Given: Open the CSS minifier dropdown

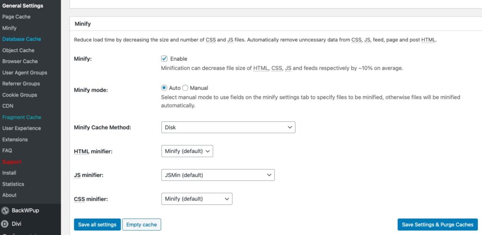Looking at the screenshot, I should (x=196, y=199).
